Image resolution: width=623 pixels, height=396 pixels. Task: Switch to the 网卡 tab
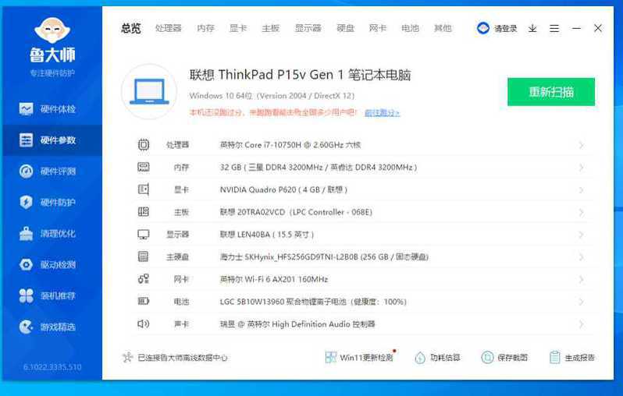[x=377, y=28]
